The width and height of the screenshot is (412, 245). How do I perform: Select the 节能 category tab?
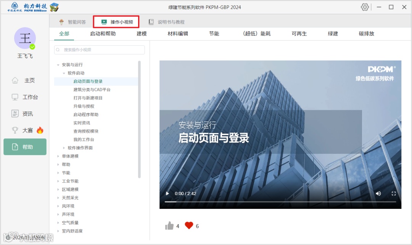click(x=214, y=34)
